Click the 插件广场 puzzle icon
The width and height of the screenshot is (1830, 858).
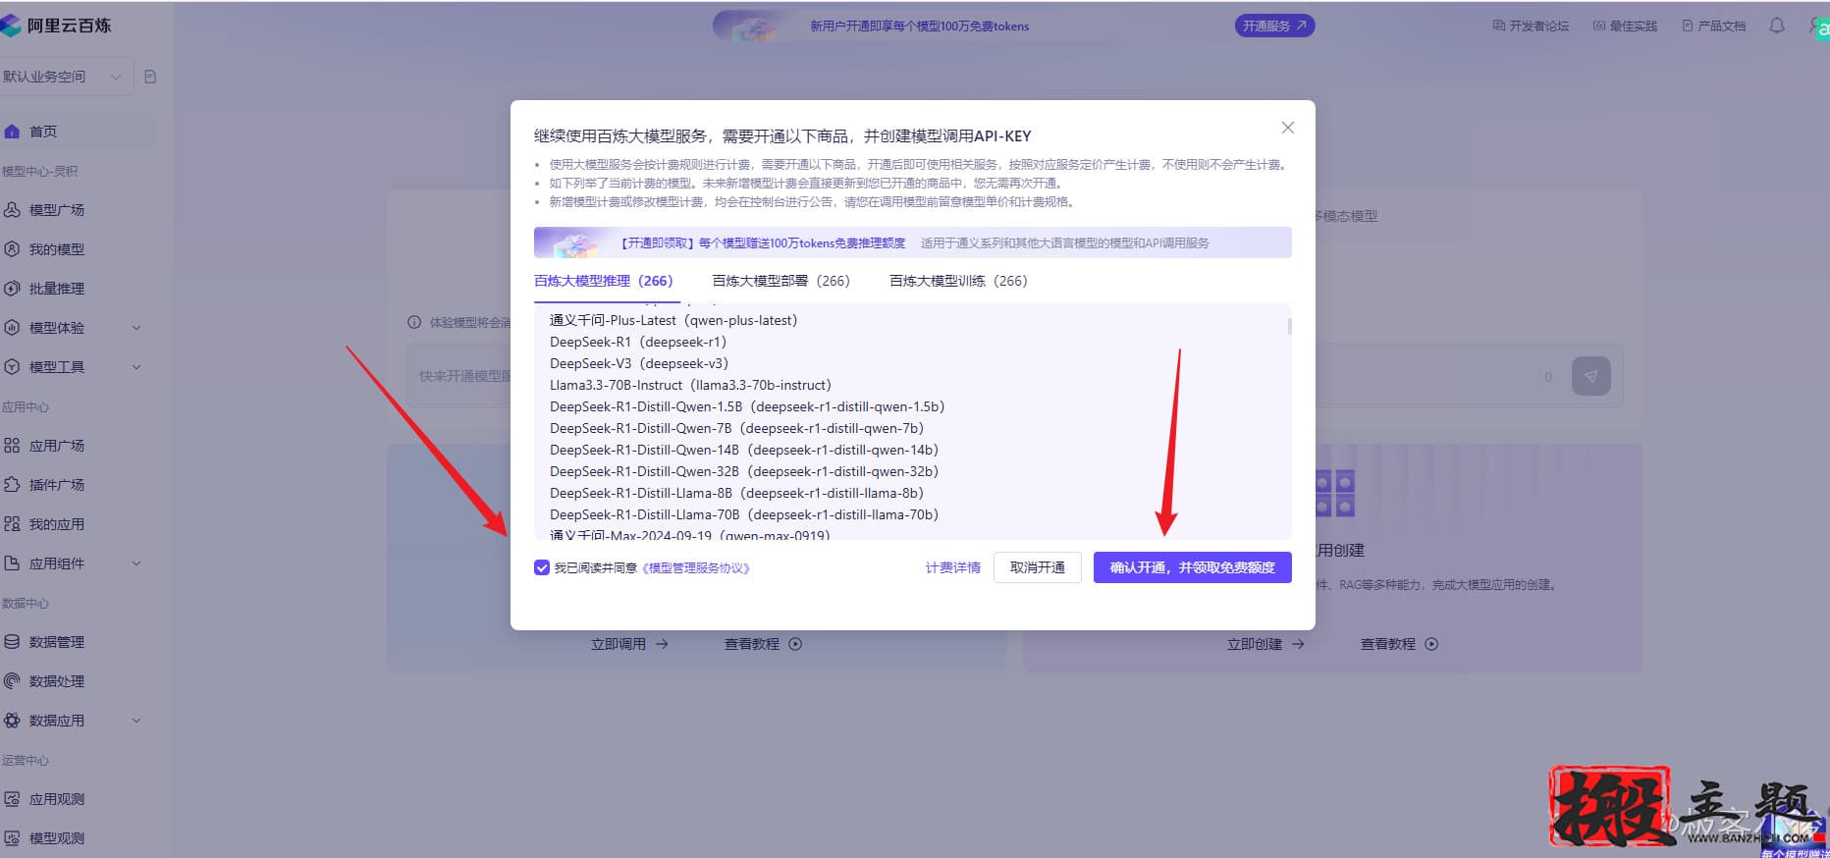pos(12,485)
